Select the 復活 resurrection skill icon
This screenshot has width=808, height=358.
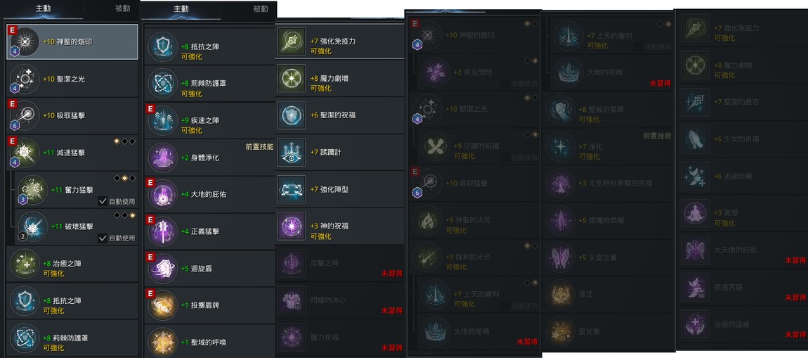coord(561,295)
